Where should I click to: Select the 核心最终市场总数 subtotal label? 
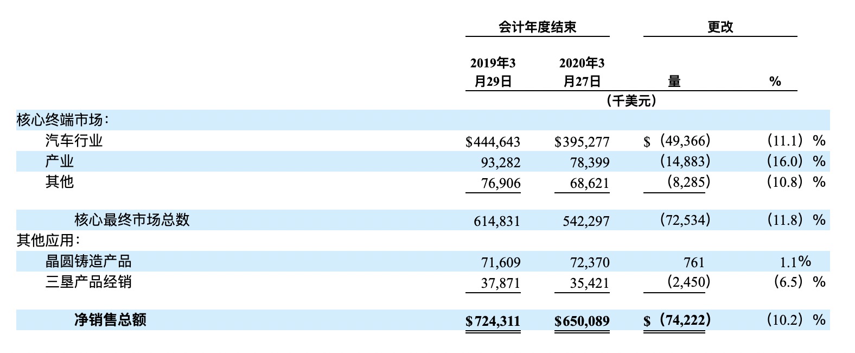132,219
